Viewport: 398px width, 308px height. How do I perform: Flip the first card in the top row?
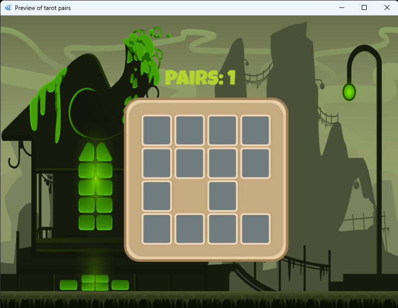157,130
